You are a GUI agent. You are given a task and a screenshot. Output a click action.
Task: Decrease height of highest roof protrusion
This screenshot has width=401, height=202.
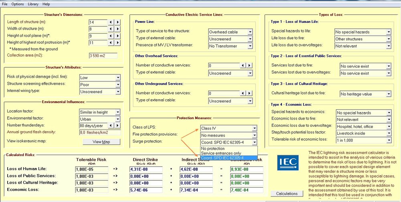point(111,43)
